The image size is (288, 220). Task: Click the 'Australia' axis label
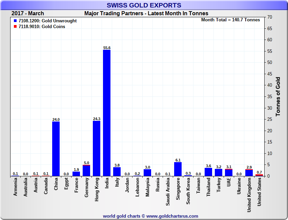pos(25,187)
